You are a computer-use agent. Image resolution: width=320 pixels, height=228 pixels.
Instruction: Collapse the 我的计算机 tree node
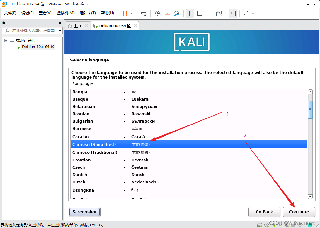(x=6, y=40)
